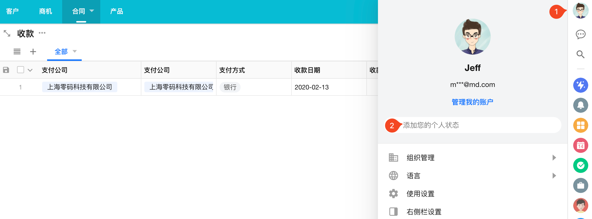Open the orange app grid icon
Image resolution: width=592 pixels, height=219 pixels.
click(580, 125)
